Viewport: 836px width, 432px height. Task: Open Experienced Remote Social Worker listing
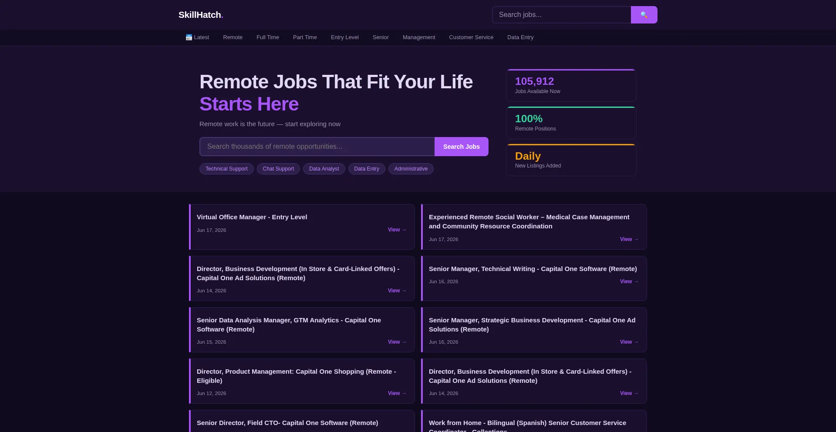click(529, 221)
